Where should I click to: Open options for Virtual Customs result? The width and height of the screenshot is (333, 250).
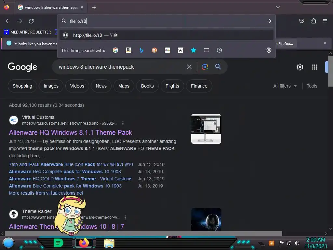pyautogui.click(x=123, y=123)
